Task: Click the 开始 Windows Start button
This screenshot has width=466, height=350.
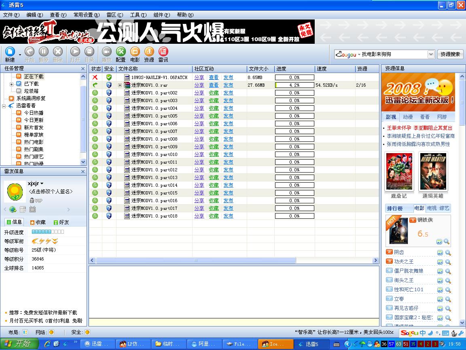Action: [19, 344]
